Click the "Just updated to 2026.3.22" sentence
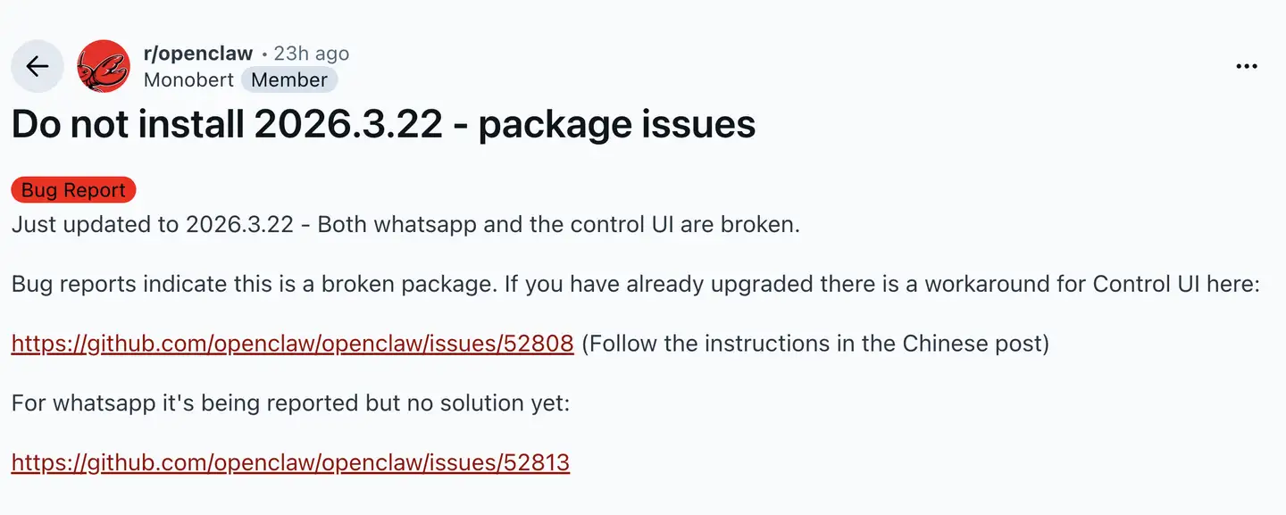The height and width of the screenshot is (515, 1286). coord(152,224)
